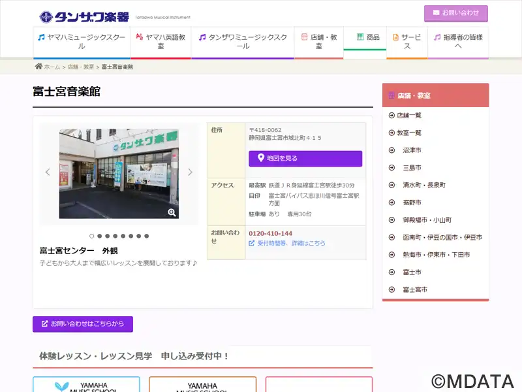
Task: Advance to the next slideshow photo
Action: coord(190,172)
